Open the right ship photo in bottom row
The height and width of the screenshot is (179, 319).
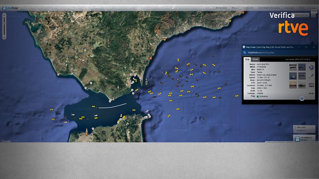tap(302, 85)
